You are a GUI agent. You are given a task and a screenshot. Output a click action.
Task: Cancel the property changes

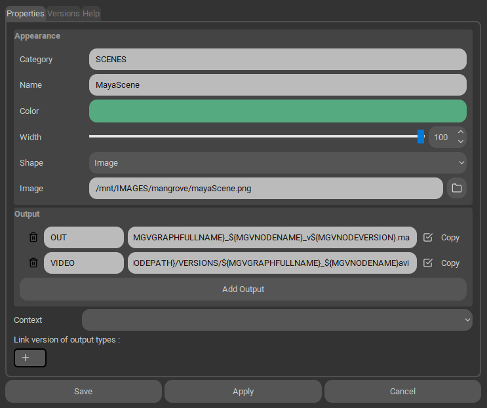point(402,391)
